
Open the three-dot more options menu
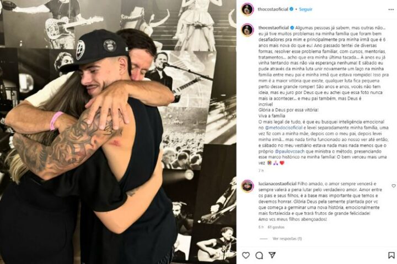pos(391,9)
